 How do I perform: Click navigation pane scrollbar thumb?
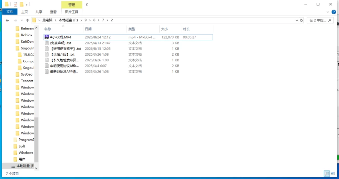tap(36, 140)
